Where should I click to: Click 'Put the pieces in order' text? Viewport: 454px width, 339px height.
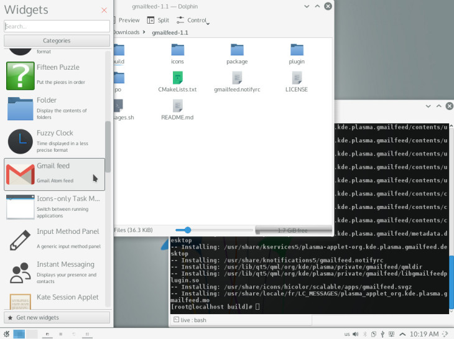(x=61, y=82)
